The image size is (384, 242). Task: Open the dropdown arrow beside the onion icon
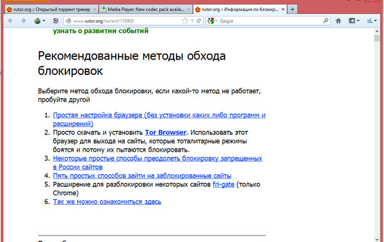[x=44, y=21]
